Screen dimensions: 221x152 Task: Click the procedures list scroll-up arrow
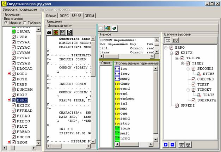[38, 29]
